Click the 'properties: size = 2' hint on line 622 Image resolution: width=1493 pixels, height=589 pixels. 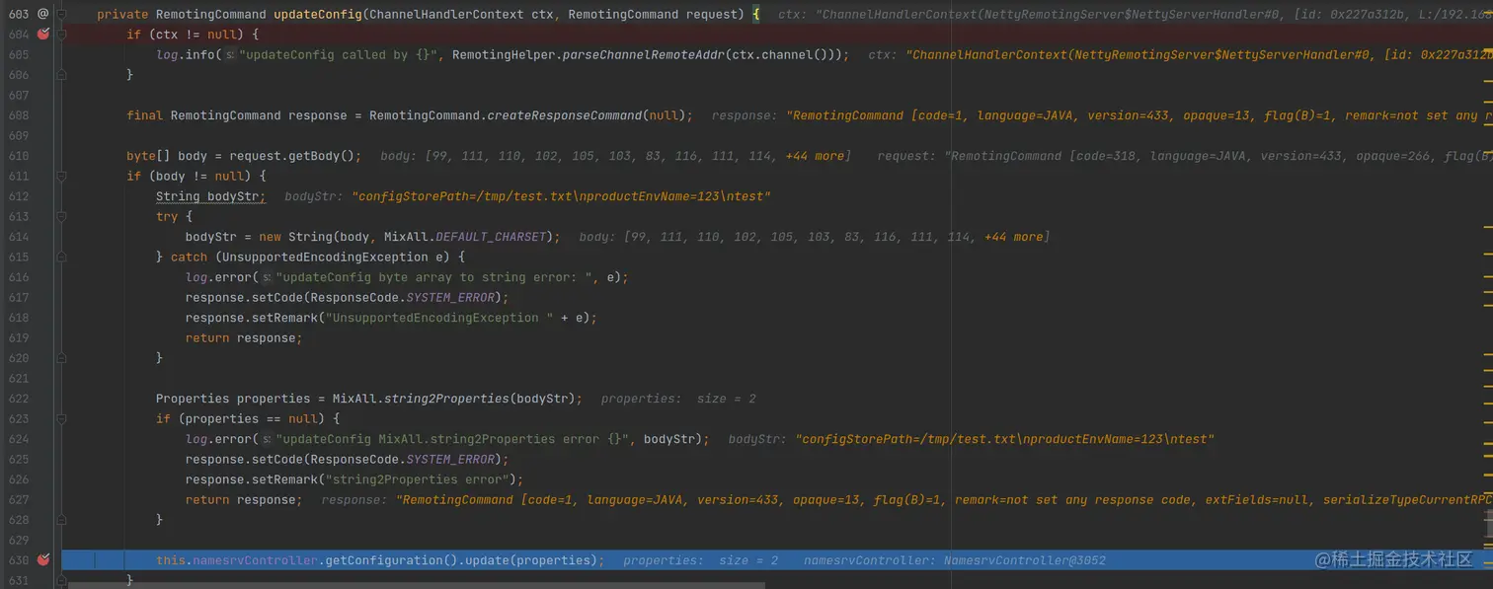pos(678,399)
